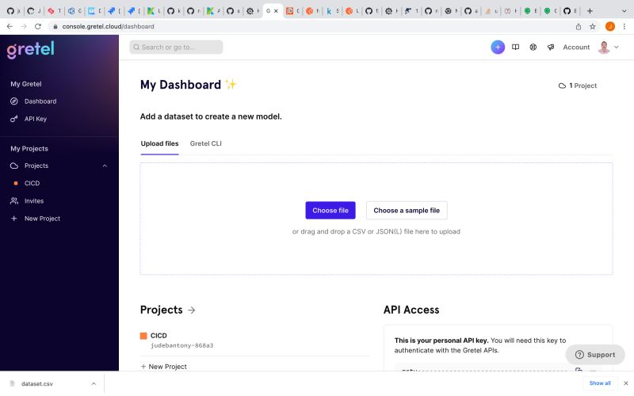Click + New Project under Projects list
Image resolution: width=634 pixels, height=396 pixels.
(164, 367)
